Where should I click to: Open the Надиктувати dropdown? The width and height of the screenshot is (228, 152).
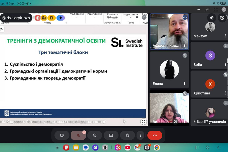click(130, 18)
